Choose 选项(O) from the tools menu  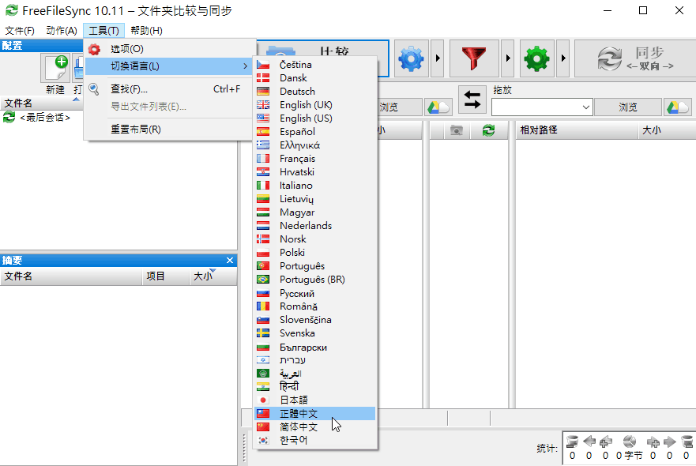(x=170, y=49)
